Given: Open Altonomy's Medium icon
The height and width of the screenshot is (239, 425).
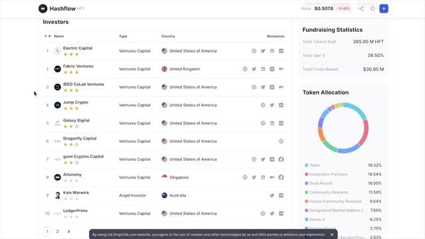Looking at the screenshot, I should tap(272, 177).
